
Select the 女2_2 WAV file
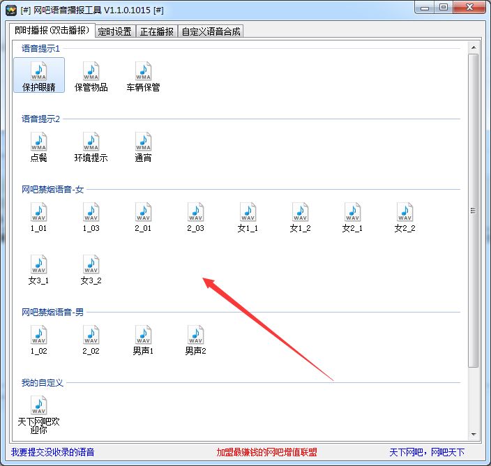point(405,217)
